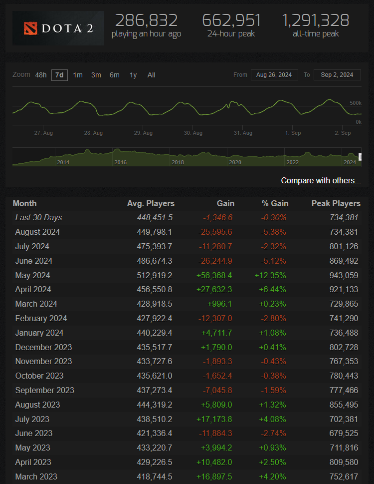Select the September 2023 row label
Viewport: 374px width, 484px height.
(45, 390)
